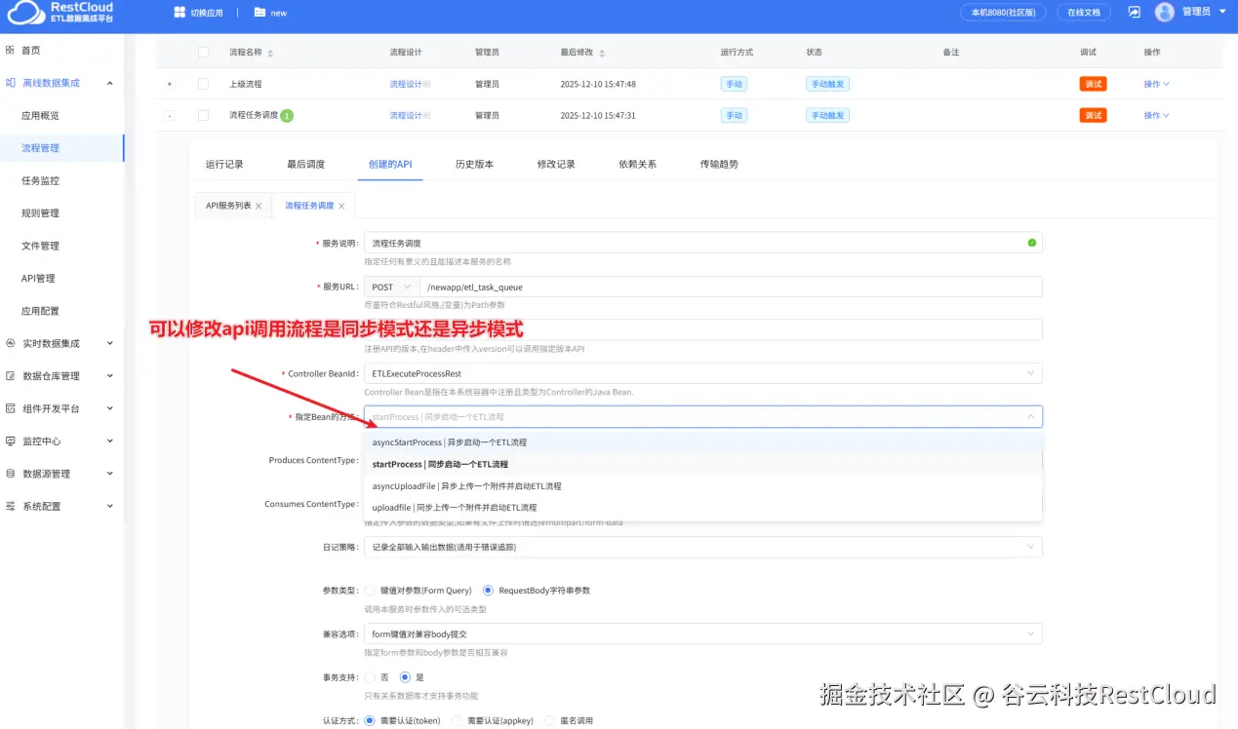The height and width of the screenshot is (729, 1238).
Task: Click the RestCloud logo
Action: (60, 14)
